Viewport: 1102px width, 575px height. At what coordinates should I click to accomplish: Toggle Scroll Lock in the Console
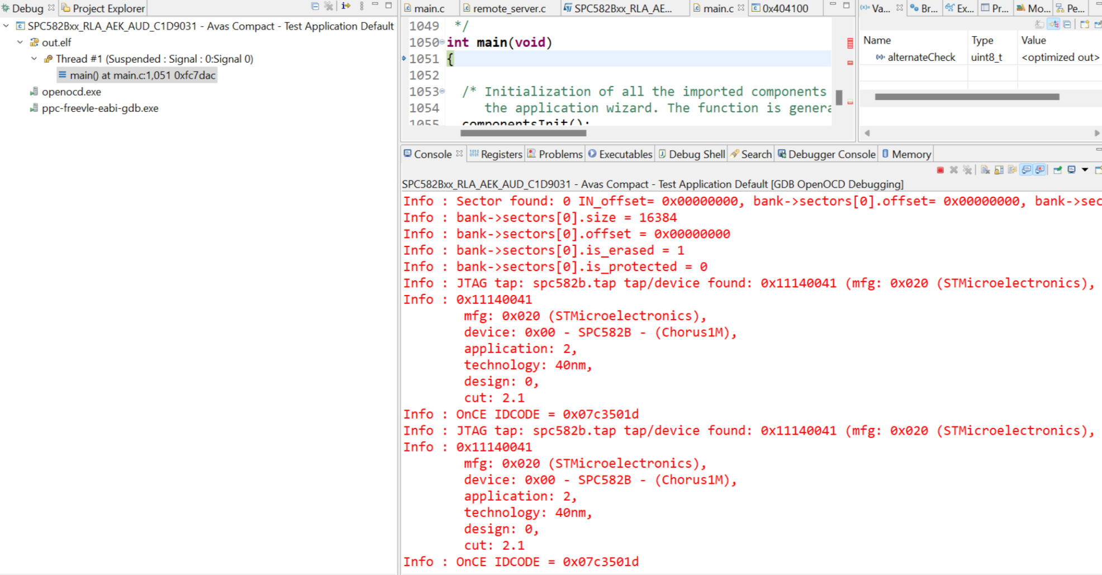pyautogui.click(x=999, y=170)
